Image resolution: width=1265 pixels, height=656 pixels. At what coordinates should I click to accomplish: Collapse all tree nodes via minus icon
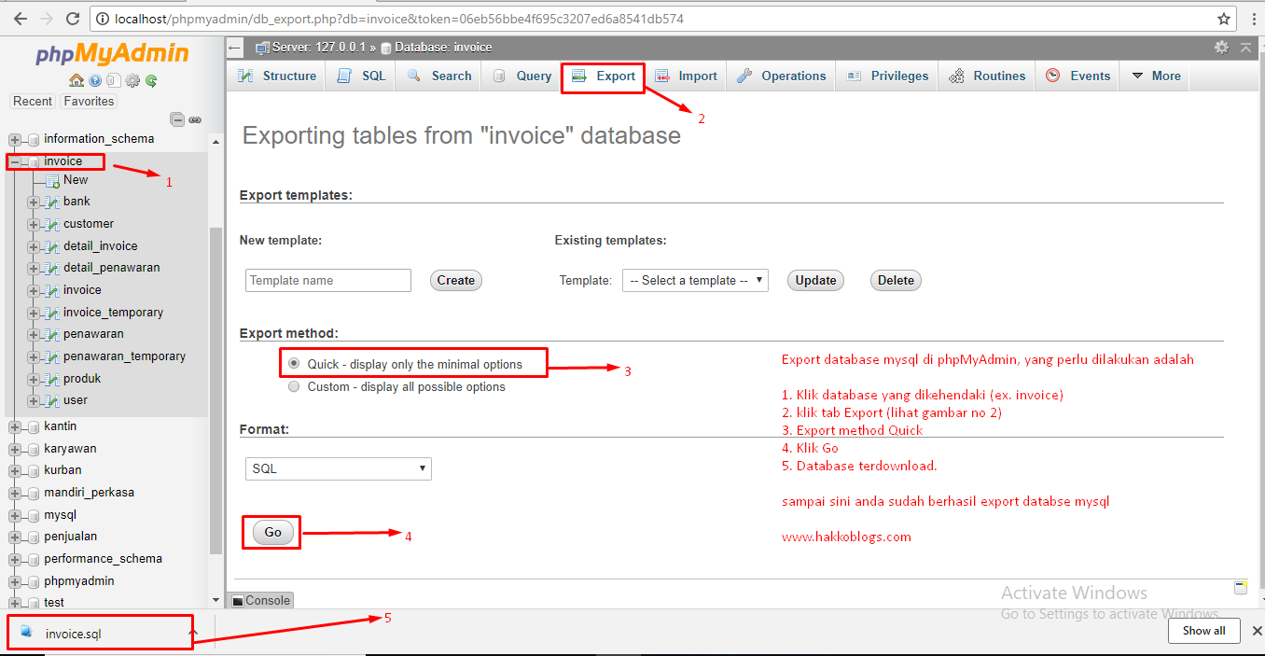coord(177,119)
